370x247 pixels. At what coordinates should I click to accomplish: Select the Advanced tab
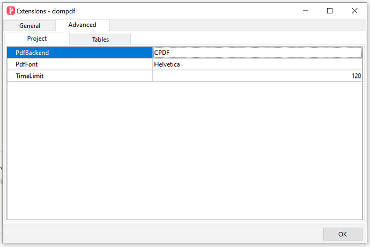(x=82, y=25)
